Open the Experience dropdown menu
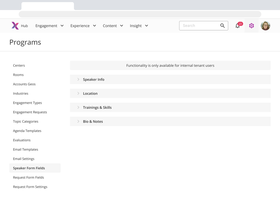This screenshot has width=280, height=210. click(83, 26)
